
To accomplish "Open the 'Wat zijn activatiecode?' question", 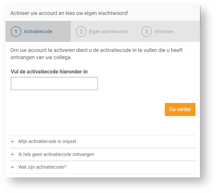I will (42, 167).
